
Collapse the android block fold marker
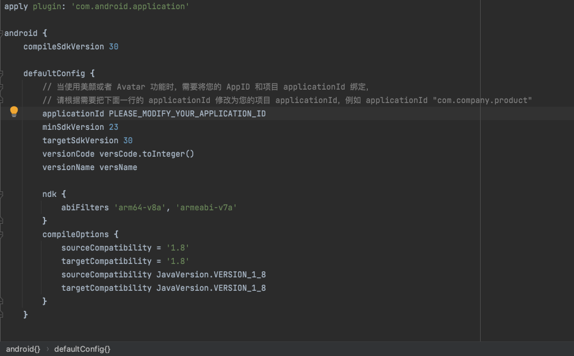2,33
